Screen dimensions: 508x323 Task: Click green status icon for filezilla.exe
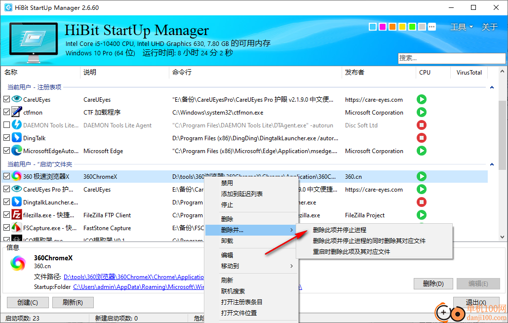tap(422, 215)
